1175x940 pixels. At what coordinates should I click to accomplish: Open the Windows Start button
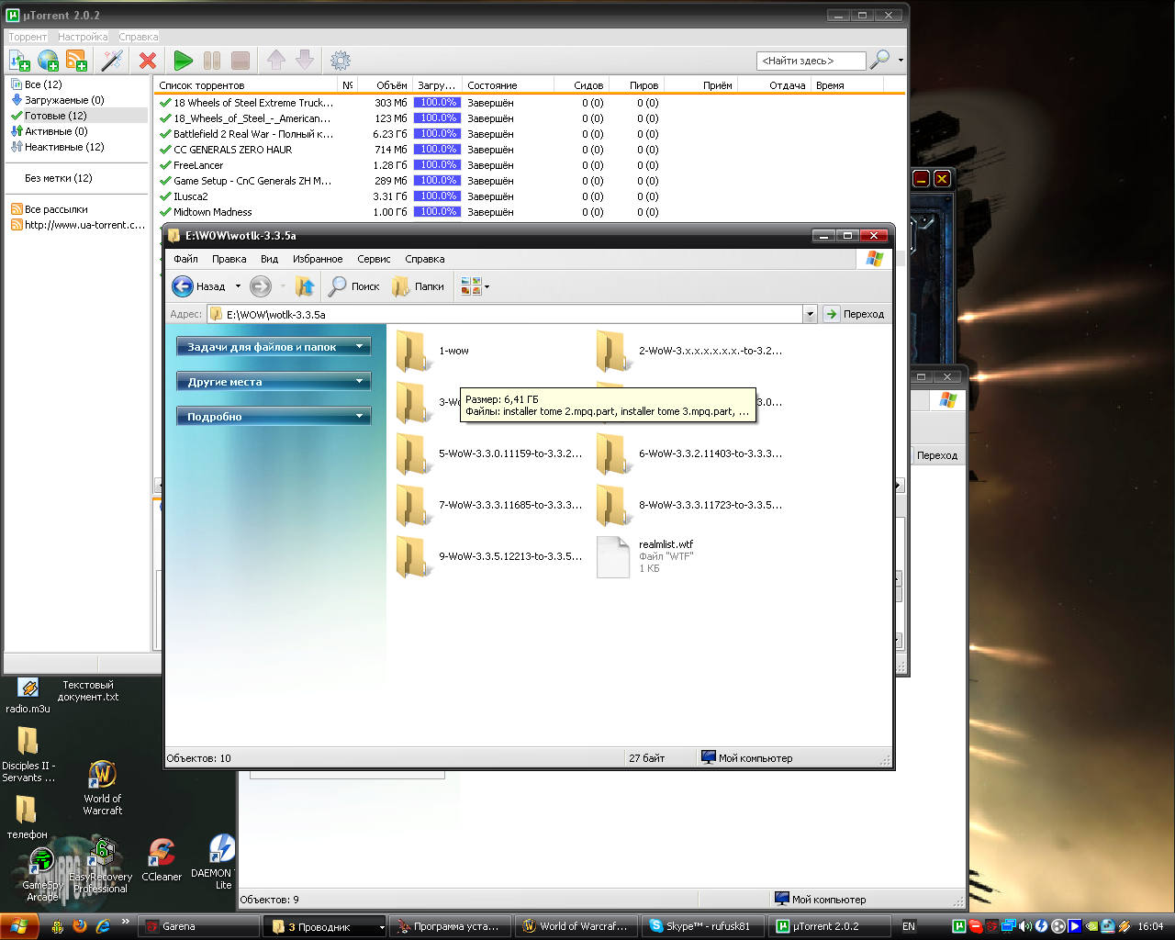coord(19,926)
